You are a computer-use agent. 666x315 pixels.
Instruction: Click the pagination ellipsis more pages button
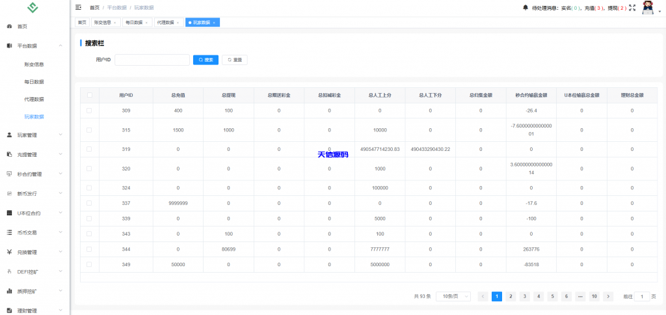click(581, 296)
